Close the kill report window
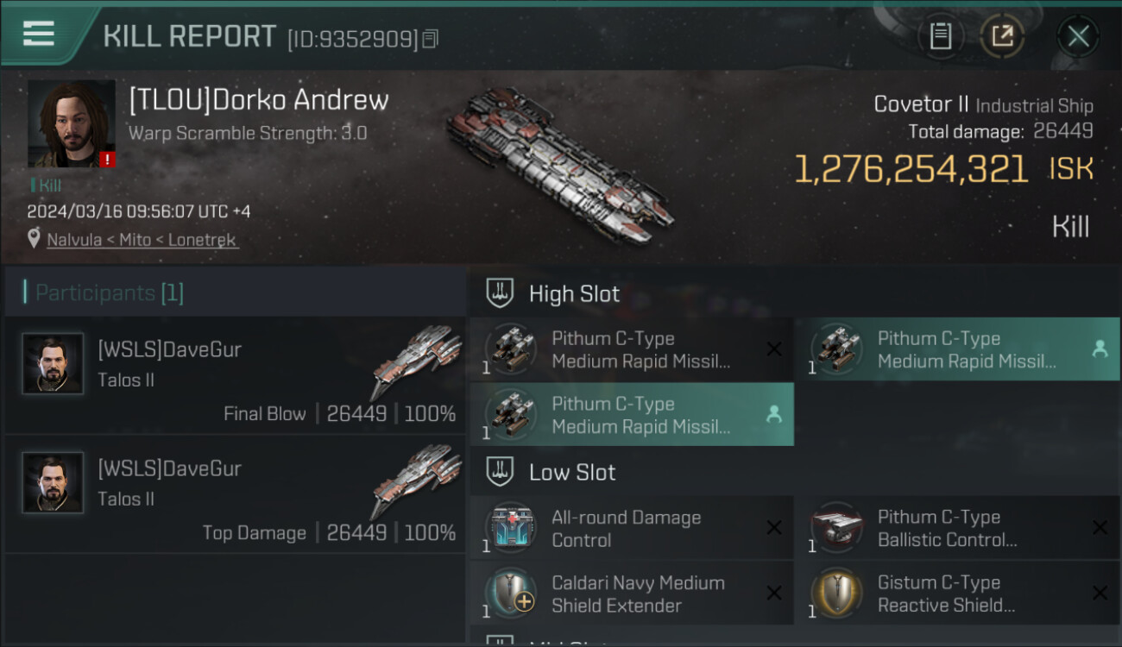 tap(1078, 36)
